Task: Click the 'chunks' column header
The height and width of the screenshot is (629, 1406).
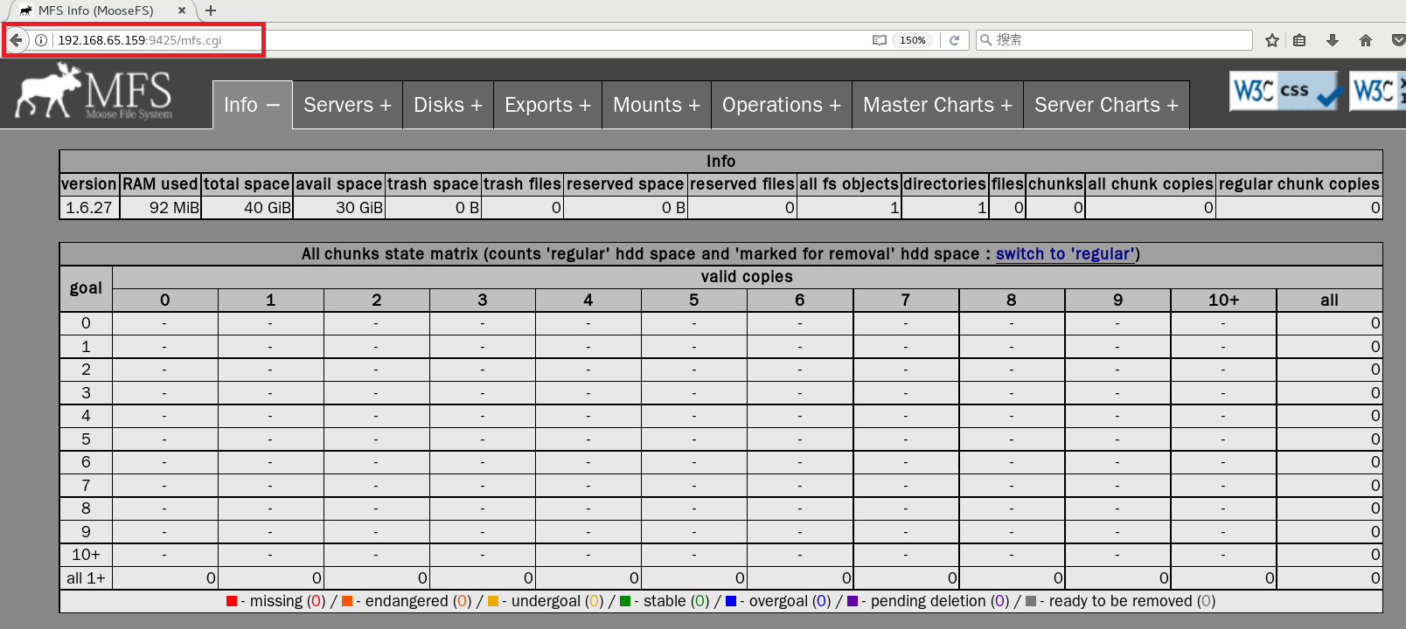Action: [x=1055, y=184]
